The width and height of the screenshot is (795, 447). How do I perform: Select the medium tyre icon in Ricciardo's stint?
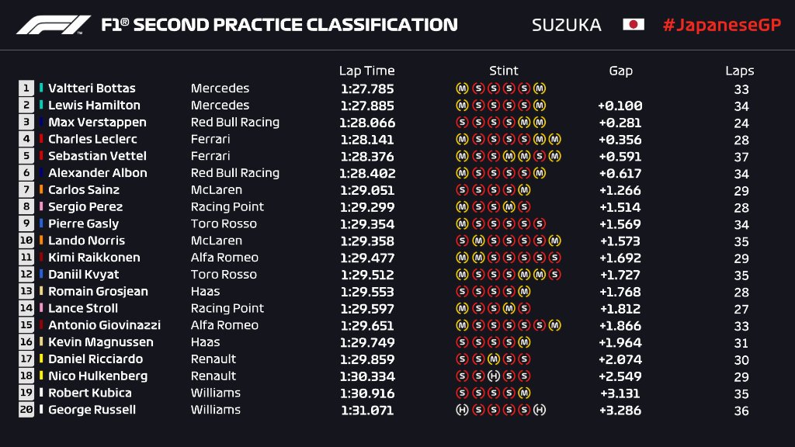493,359
